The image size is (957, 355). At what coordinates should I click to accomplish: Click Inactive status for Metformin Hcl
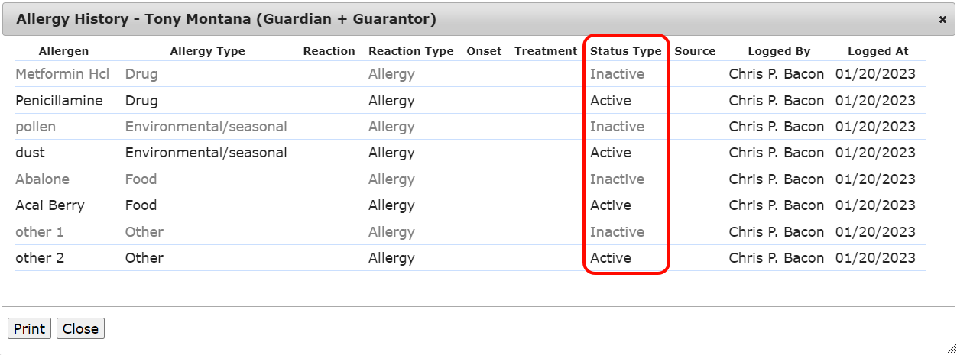click(617, 74)
